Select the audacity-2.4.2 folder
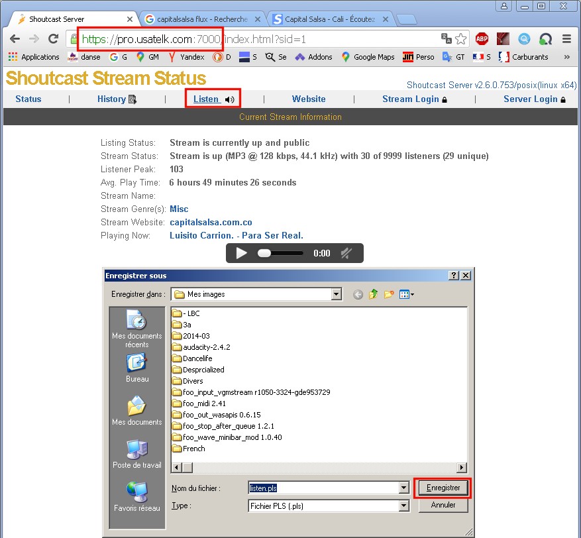The image size is (581, 538). point(201,347)
